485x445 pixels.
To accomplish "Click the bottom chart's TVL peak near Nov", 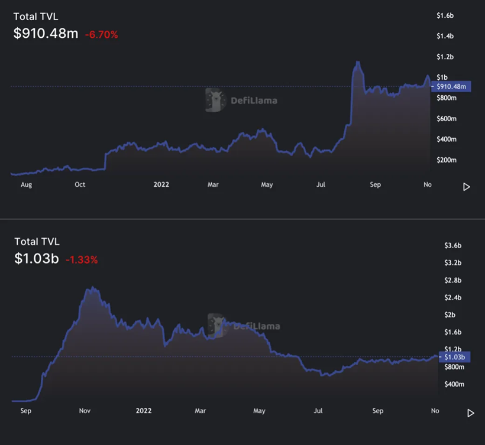I will tap(92, 288).
